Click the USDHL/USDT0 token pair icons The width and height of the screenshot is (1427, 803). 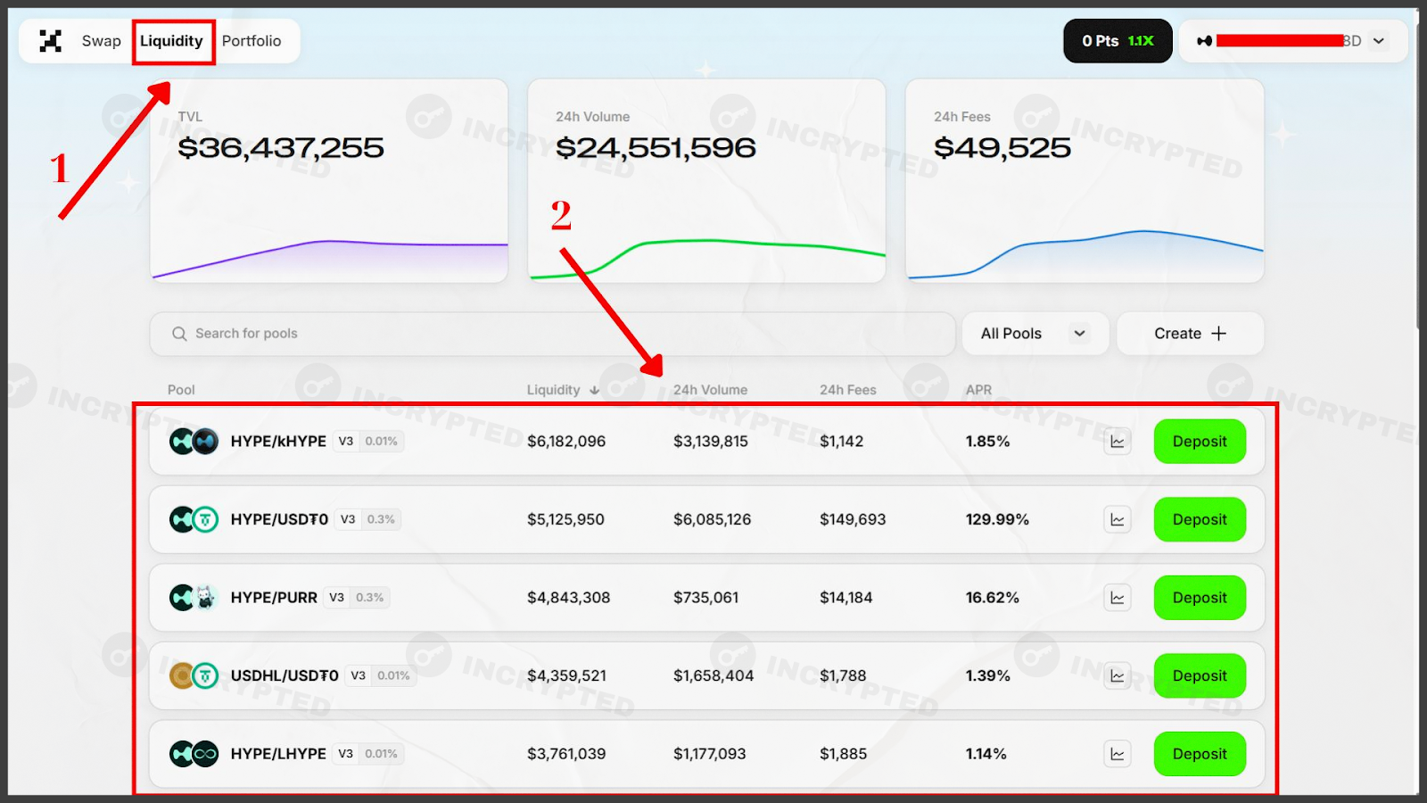click(194, 675)
